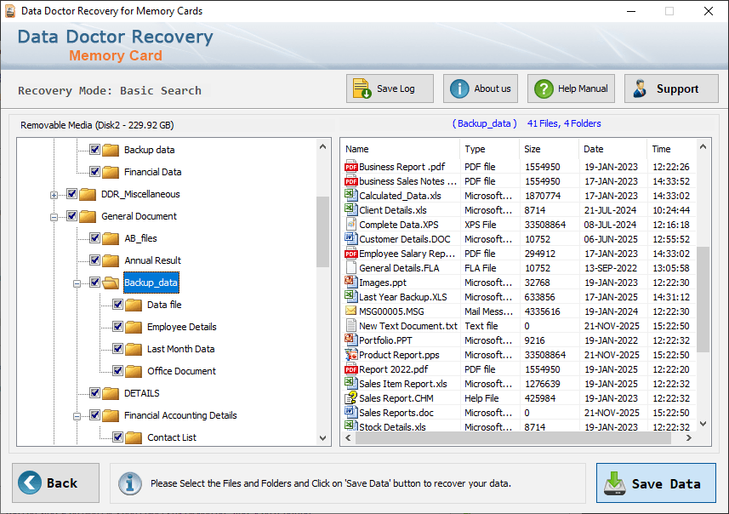Click the Save Log document icon
Screen dimensions: 729x514
(x=362, y=89)
